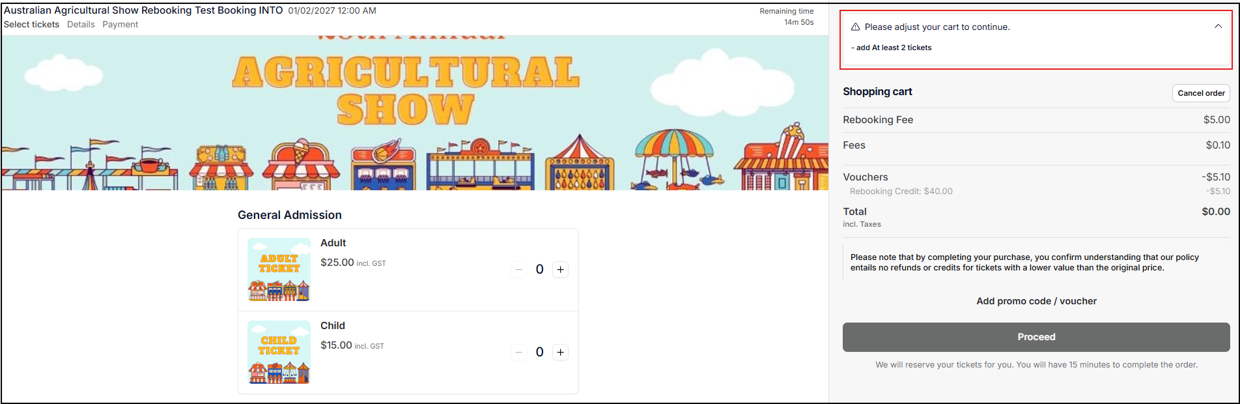Go to the Details step
1240x404 pixels.
[81, 24]
